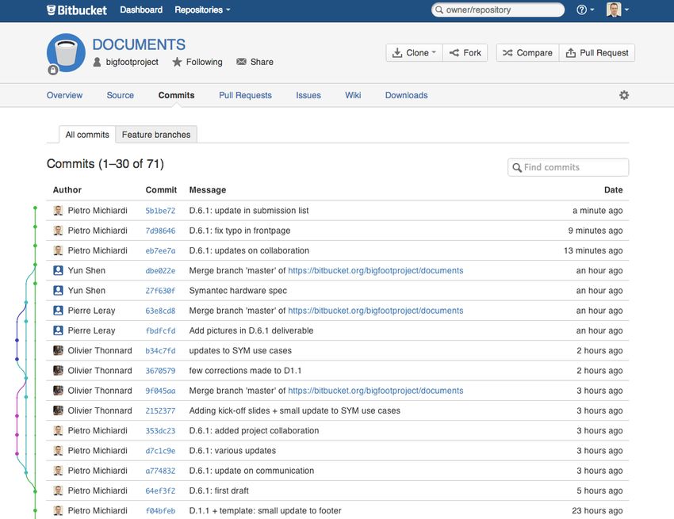Click Pierre Leray avatar on fbdfcfd row

[x=58, y=330]
